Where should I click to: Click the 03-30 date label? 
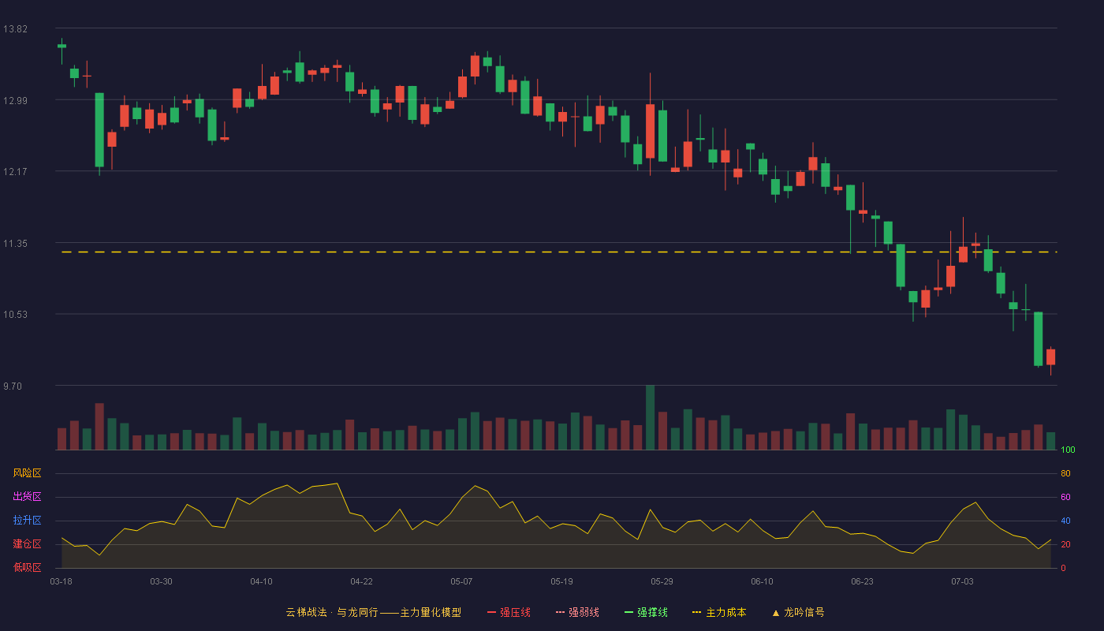pyautogui.click(x=161, y=581)
